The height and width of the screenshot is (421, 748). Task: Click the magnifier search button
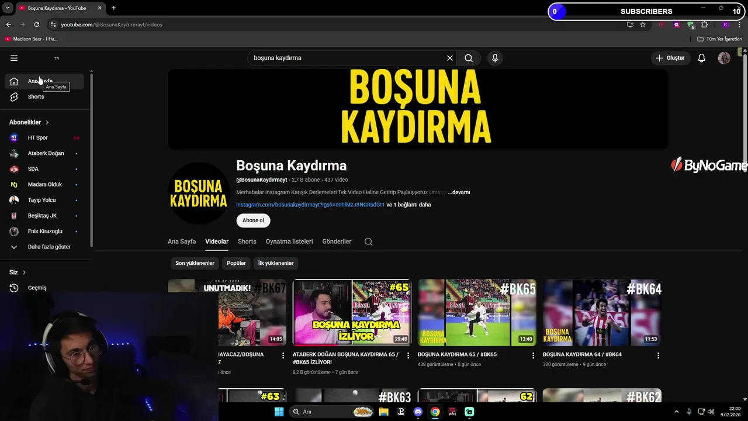click(x=469, y=58)
